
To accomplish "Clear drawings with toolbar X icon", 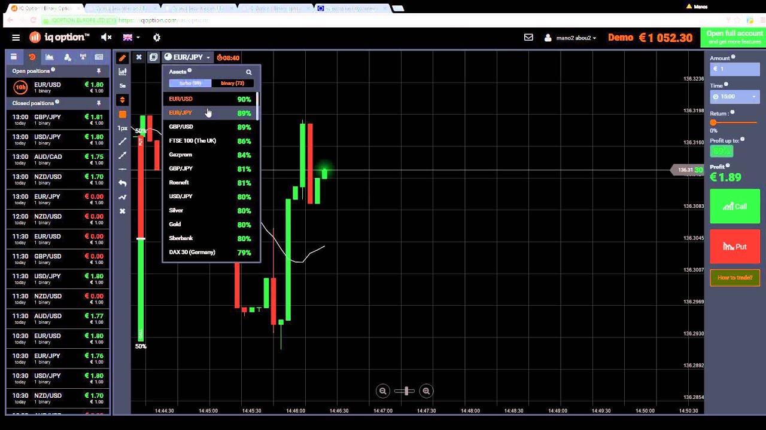I will click(123, 211).
